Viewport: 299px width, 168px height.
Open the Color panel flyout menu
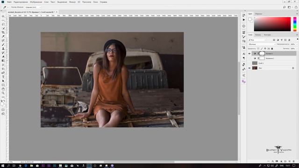[x=297, y=14]
